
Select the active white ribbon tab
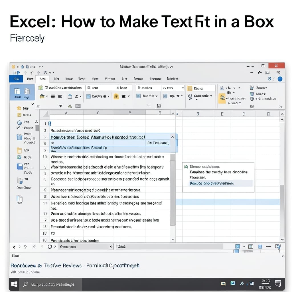(43, 79)
